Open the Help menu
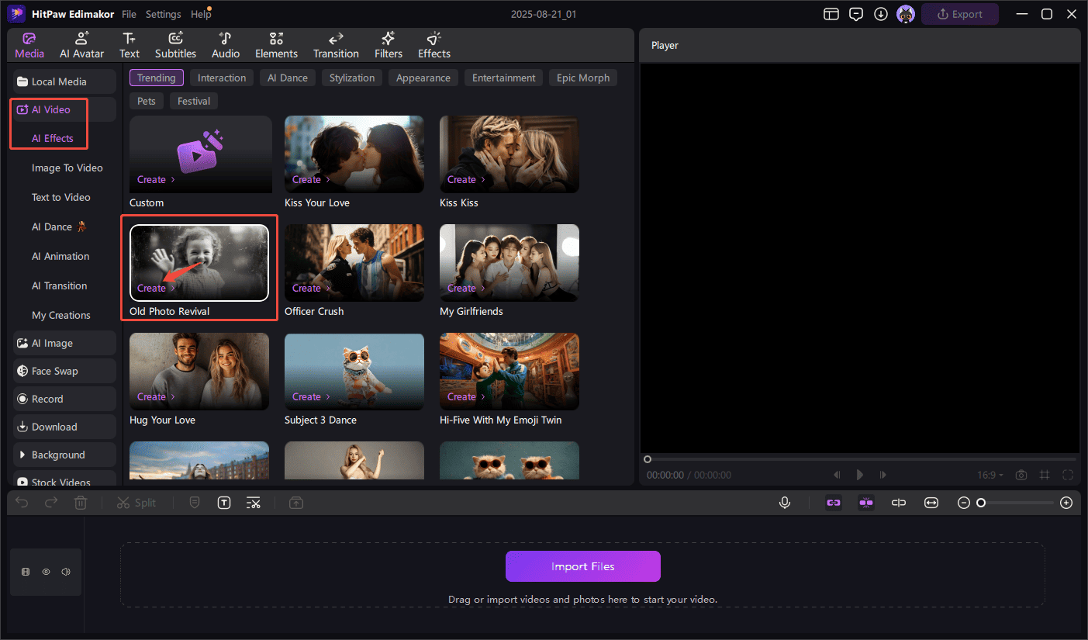The height and width of the screenshot is (640, 1088). [x=200, y=14]
